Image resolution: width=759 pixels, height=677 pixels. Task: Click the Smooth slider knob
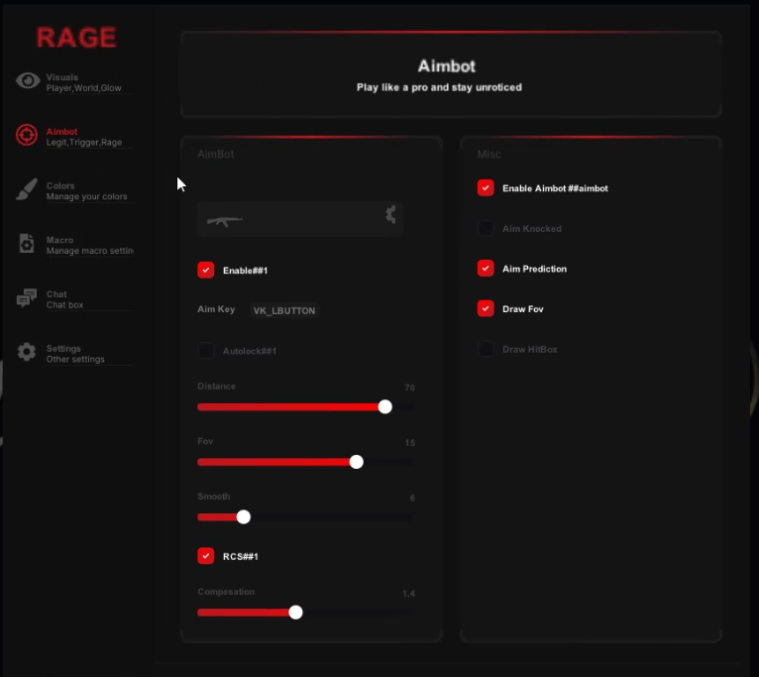point(244,516)
